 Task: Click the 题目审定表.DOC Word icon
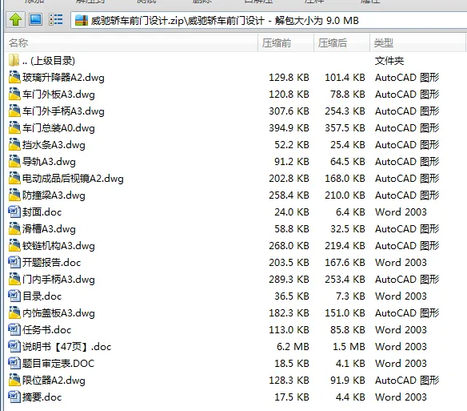14,363
